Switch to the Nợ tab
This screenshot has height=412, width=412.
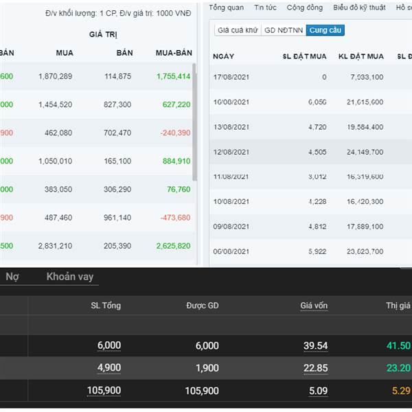click(12, 277)
